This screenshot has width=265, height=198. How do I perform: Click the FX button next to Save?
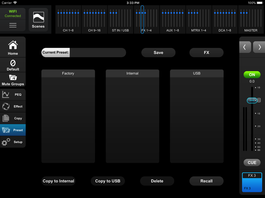point(206,53)
